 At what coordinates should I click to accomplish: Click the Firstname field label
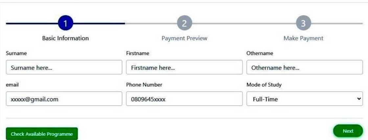pyautogui.click(x=138, y=53)
